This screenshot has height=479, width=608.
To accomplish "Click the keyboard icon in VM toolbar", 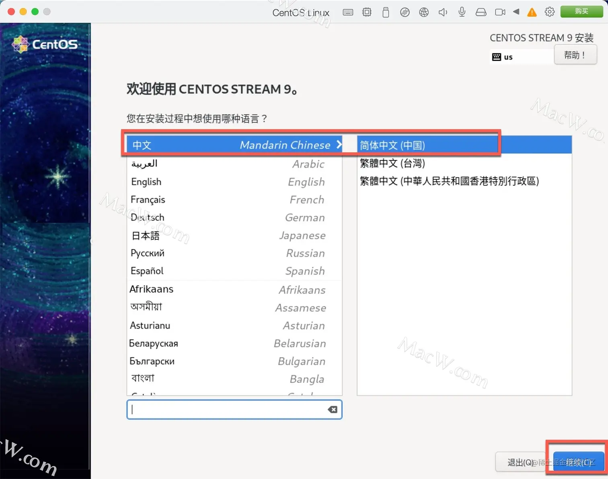I will 348,12.
